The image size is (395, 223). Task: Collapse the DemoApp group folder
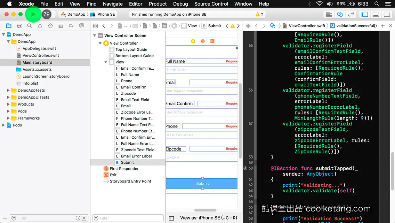pos(8,41)
